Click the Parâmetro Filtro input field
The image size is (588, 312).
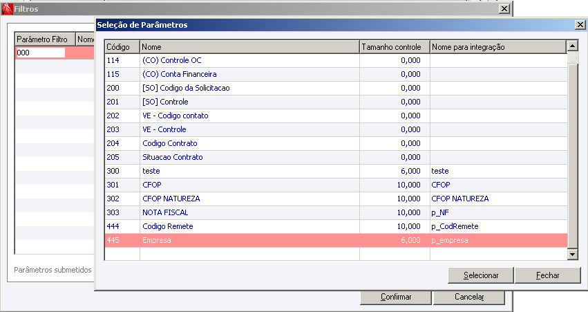pos(41,53)
